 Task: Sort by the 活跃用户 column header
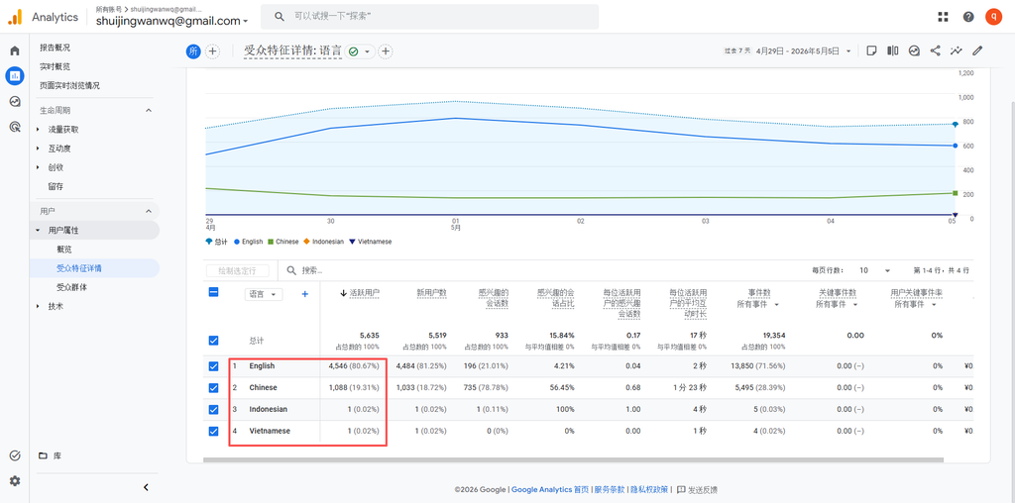[x=365, y=293]
